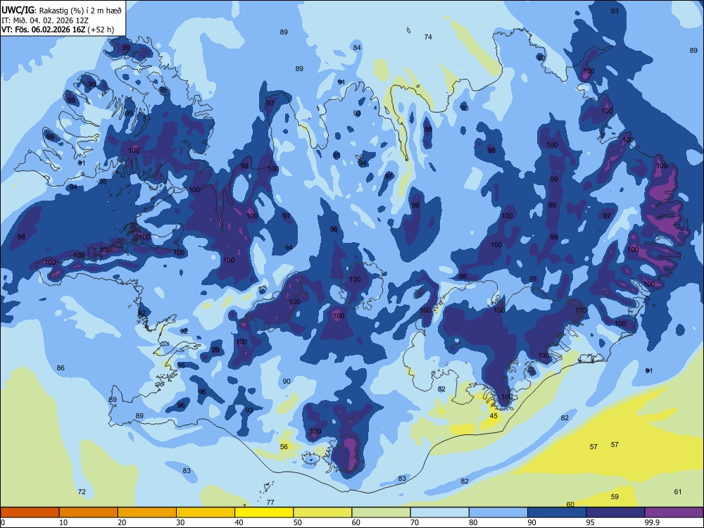Click the legend scale label 99.9

[651, 522]
